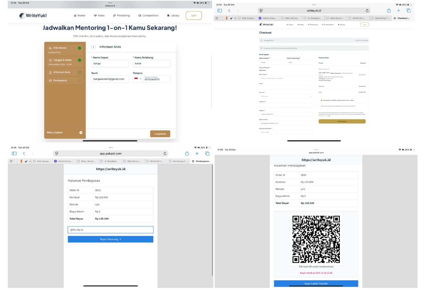Open Home in the mentoring booking page navigation
Viewport: 426px width, 301px height.
(80, 16)
